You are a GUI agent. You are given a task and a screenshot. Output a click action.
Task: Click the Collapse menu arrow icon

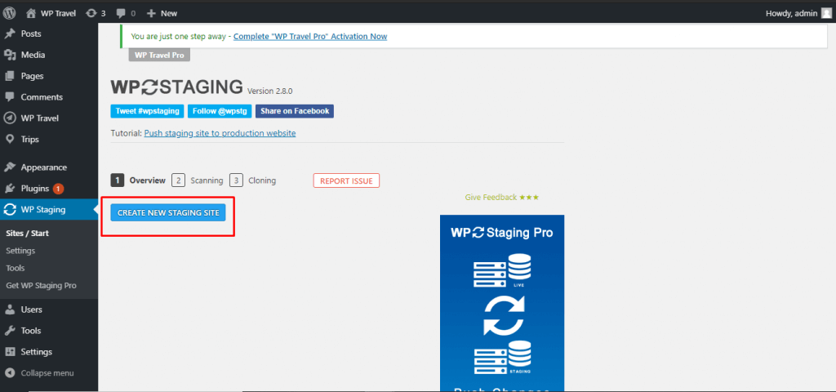tap(9, 373)
